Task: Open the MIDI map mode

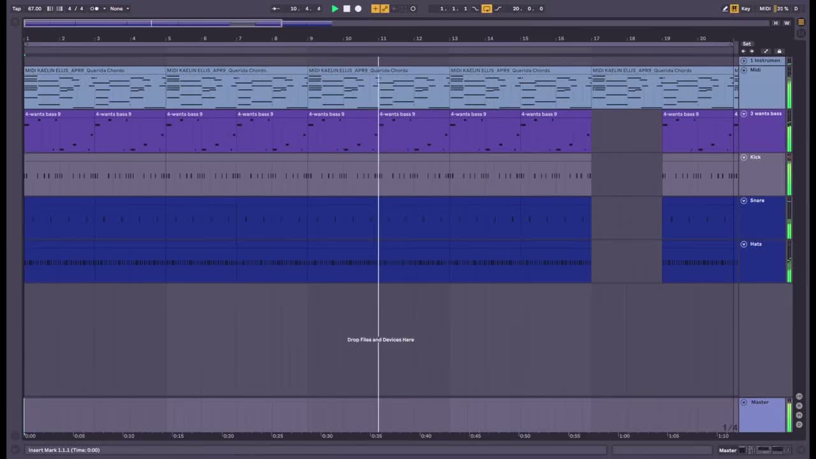Action: (x=765, y=8)
